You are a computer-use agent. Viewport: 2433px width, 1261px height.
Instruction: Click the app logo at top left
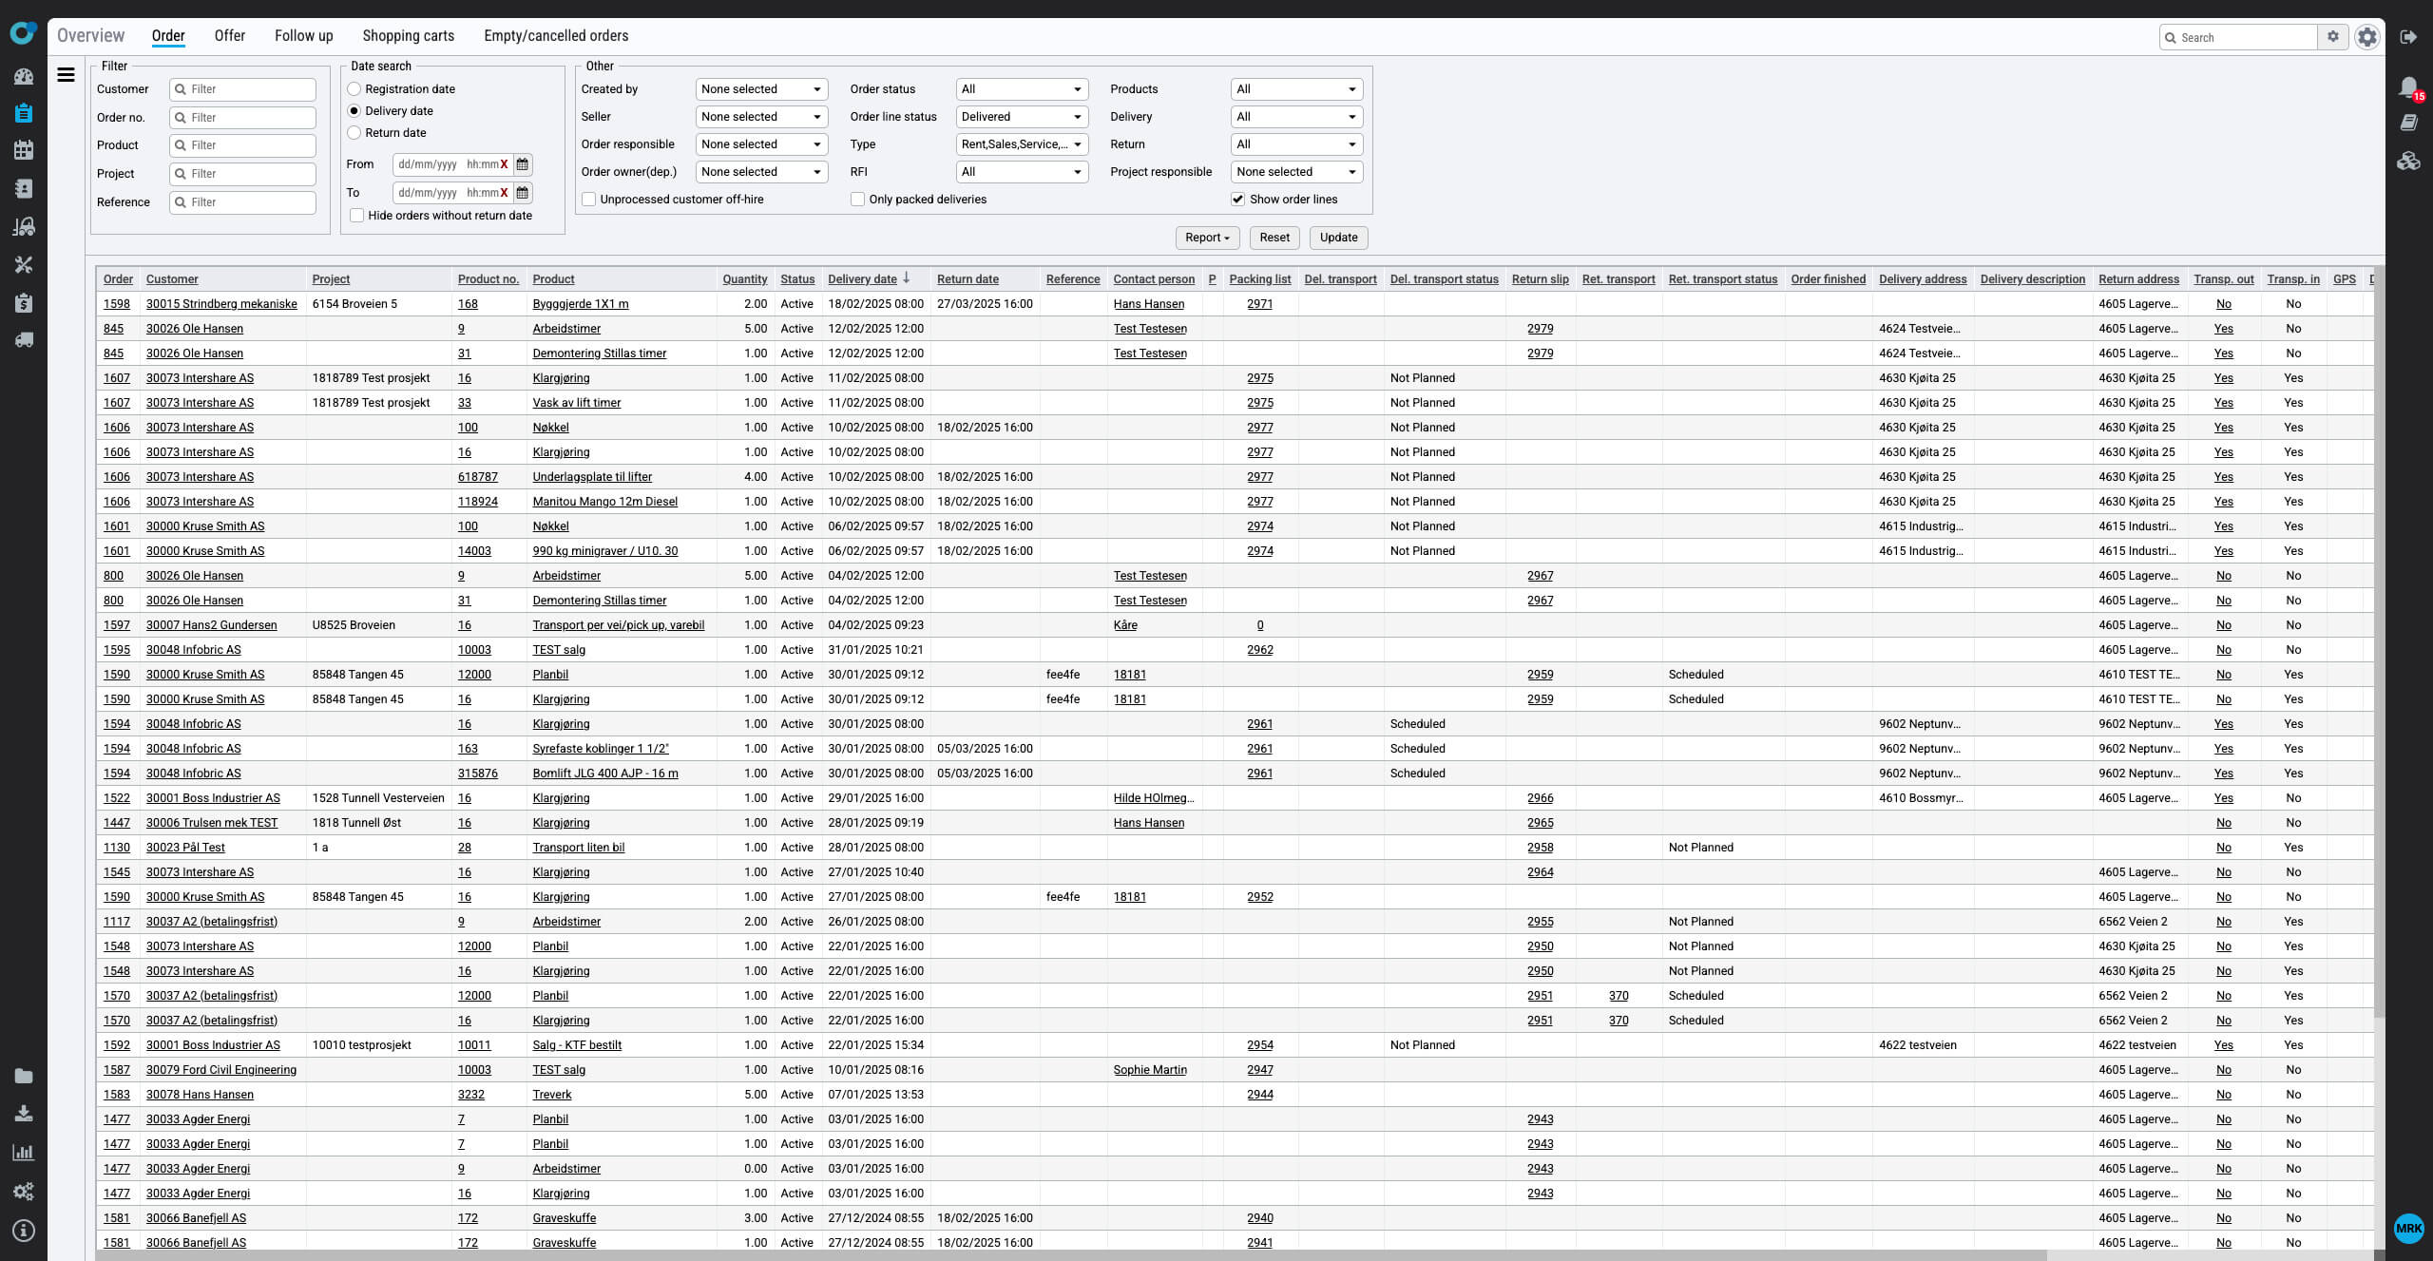[x=23, y=33]
